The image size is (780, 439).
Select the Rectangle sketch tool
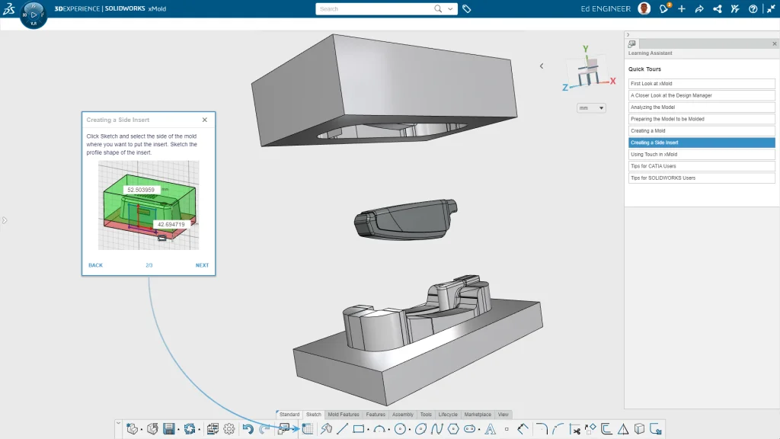(359, 428)
